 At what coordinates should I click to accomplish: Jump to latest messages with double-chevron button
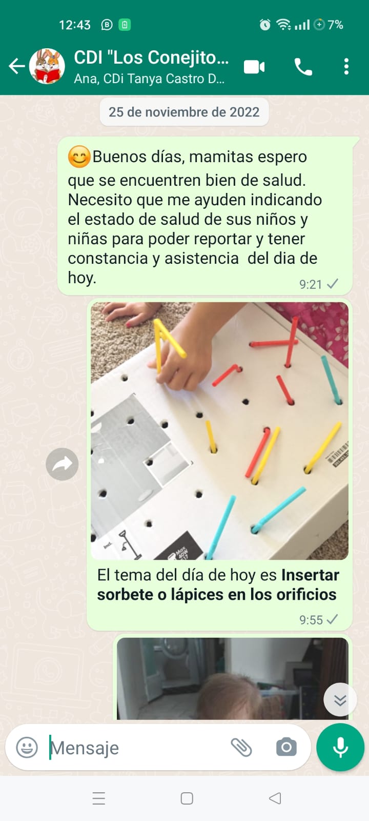tap(340, 700)
